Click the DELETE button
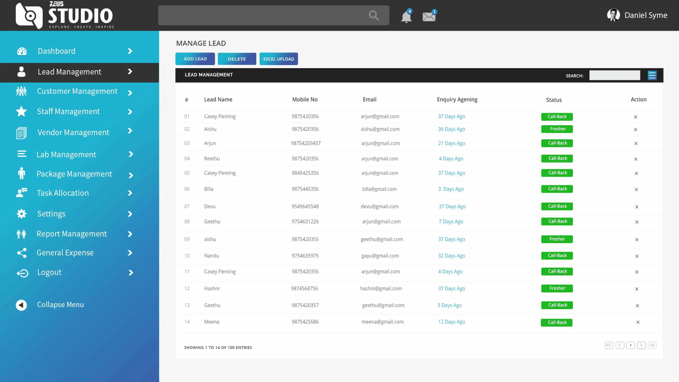 coord(237,59)
